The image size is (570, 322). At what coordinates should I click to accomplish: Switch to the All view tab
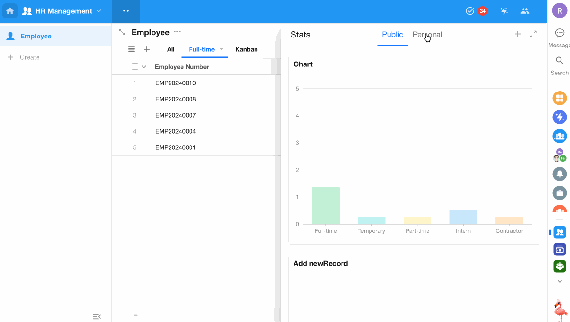(171, 49)
